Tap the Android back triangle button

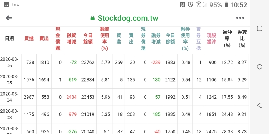click(x=259, y=105)
